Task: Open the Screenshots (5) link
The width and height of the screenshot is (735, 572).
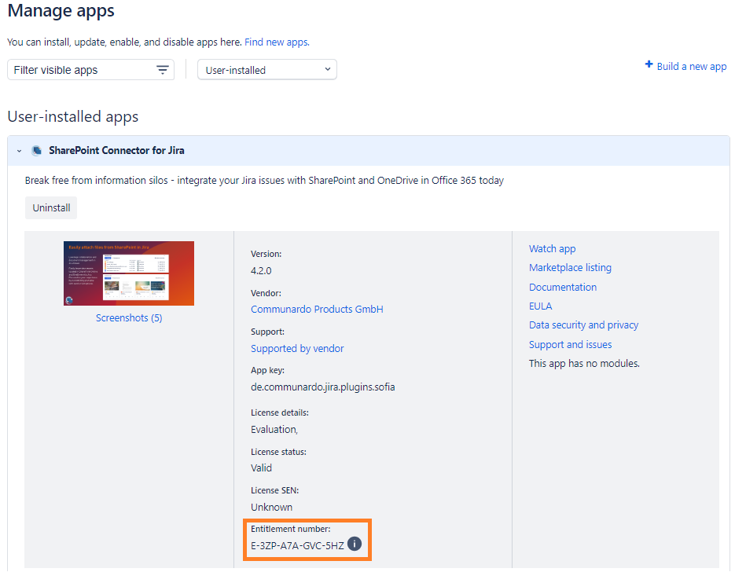Action: (x=129, y=318)
